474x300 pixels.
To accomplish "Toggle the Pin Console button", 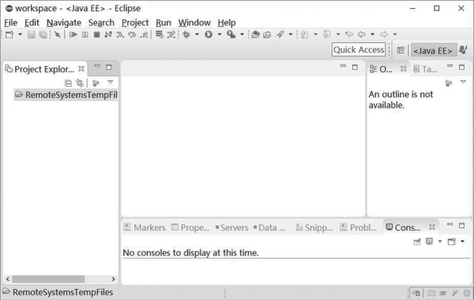I will [x=418, y=241].
